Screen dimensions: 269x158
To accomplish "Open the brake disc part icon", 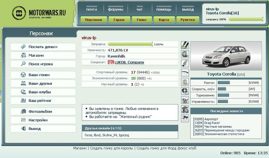I will (x=185, y=82).
